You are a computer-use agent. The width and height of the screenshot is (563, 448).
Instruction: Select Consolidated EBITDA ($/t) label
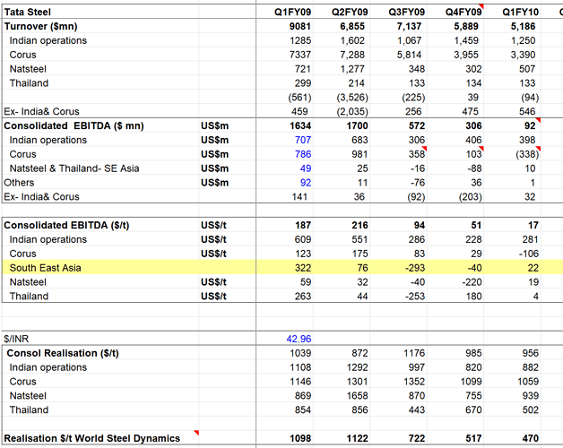(66, 225)
